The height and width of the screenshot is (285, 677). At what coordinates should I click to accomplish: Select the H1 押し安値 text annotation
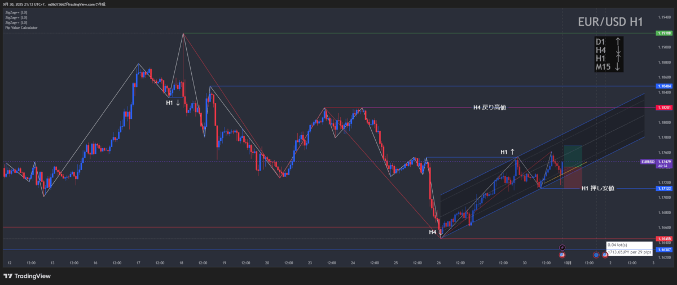(597, 188)
